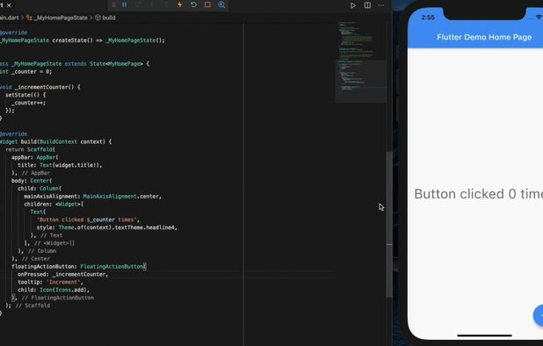Open the editor more actions ellipsis
Screen dimensions: 543x346
tap(381, 5)
